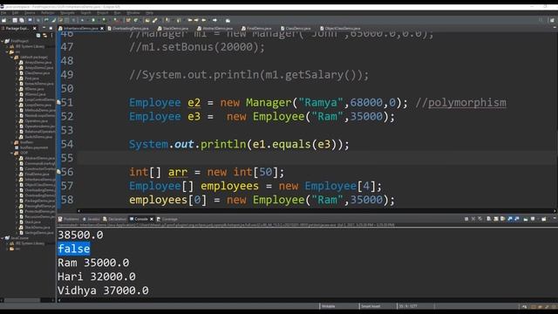Expand JRE System Library under FirstProject

point(7,46)
